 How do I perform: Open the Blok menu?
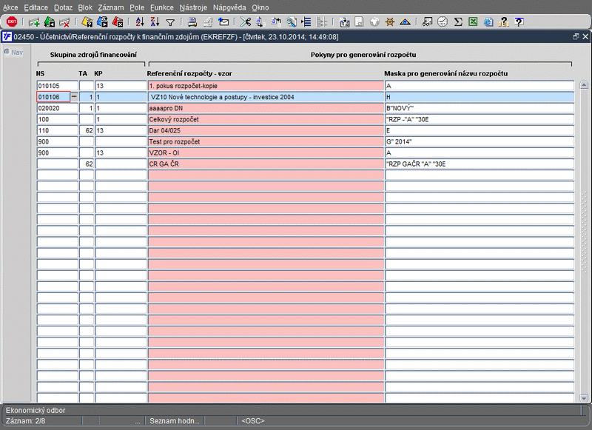(x=85, y=7)
